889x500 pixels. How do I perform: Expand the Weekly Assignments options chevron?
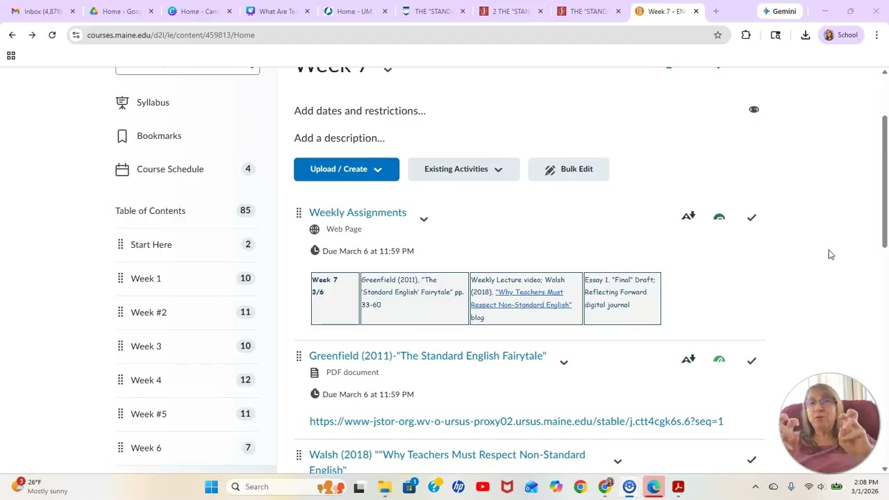point(424,219)
